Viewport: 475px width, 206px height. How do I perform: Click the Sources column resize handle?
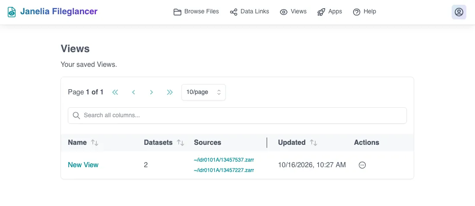267,143
